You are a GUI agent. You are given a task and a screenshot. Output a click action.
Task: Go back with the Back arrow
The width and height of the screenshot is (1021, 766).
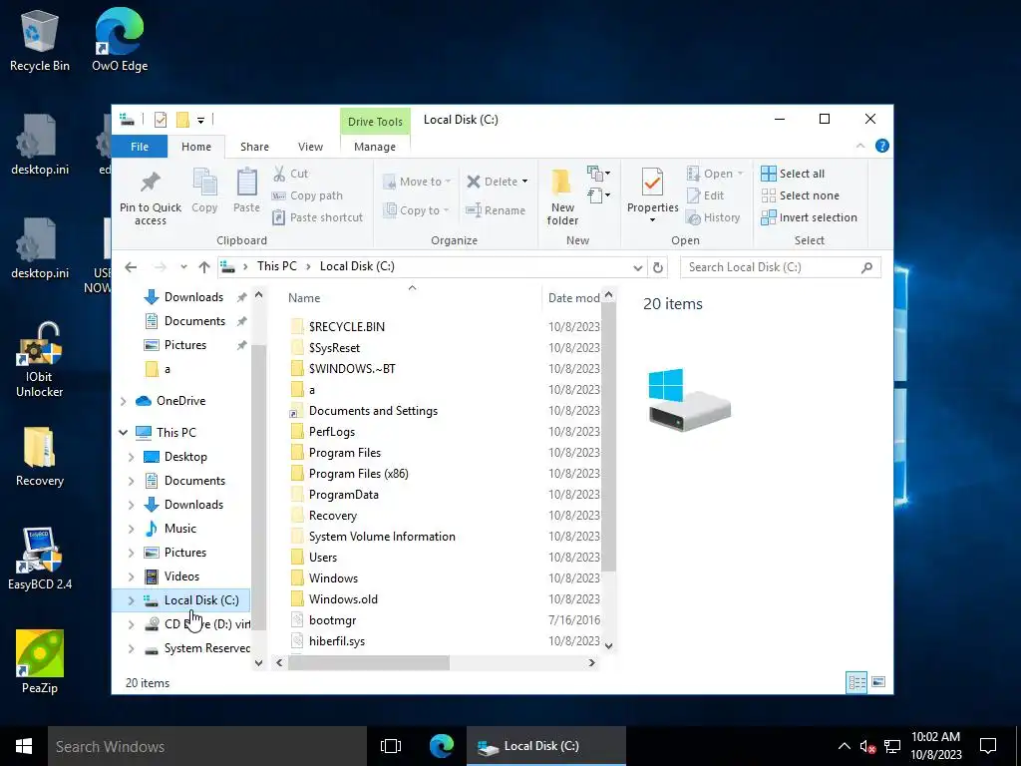[131, 267]
